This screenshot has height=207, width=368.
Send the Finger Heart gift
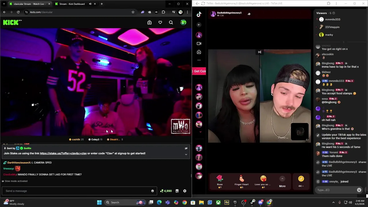click(x=241, y=182)
